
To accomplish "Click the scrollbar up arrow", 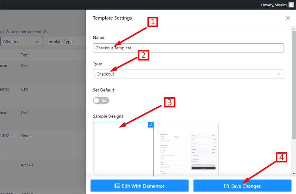I will (293, 29).
